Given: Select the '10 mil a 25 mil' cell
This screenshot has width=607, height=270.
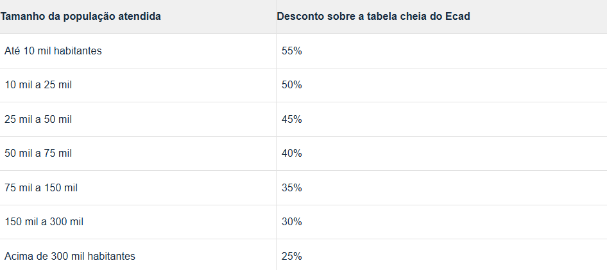Looking at the screenshot, I should [38, 85].
